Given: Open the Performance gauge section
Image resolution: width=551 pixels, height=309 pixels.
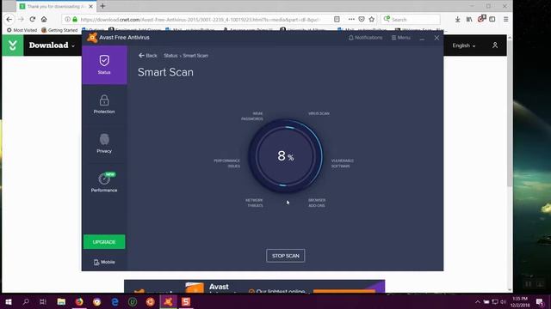Looking at the screenshot, I should click(104, 183).
